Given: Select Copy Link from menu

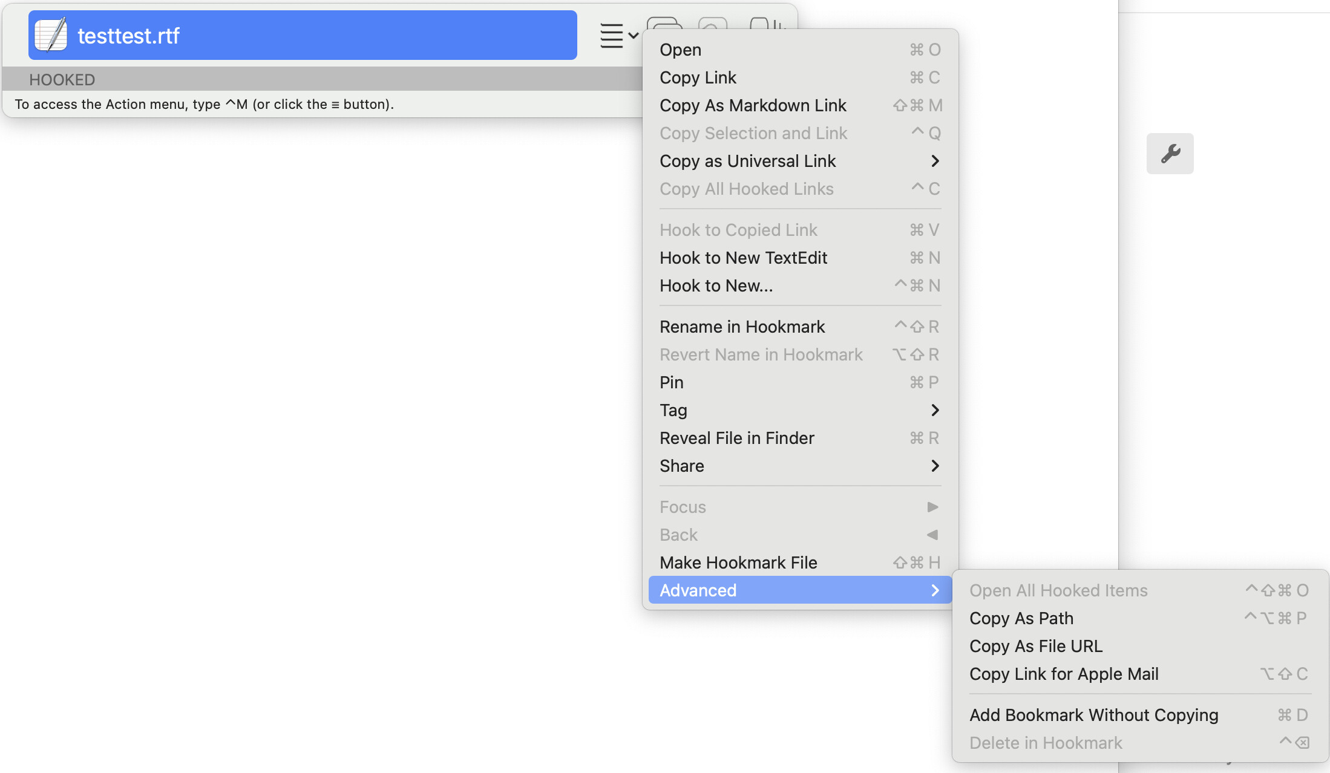Looking at the screenshot, I should click(x=698, y=77).
